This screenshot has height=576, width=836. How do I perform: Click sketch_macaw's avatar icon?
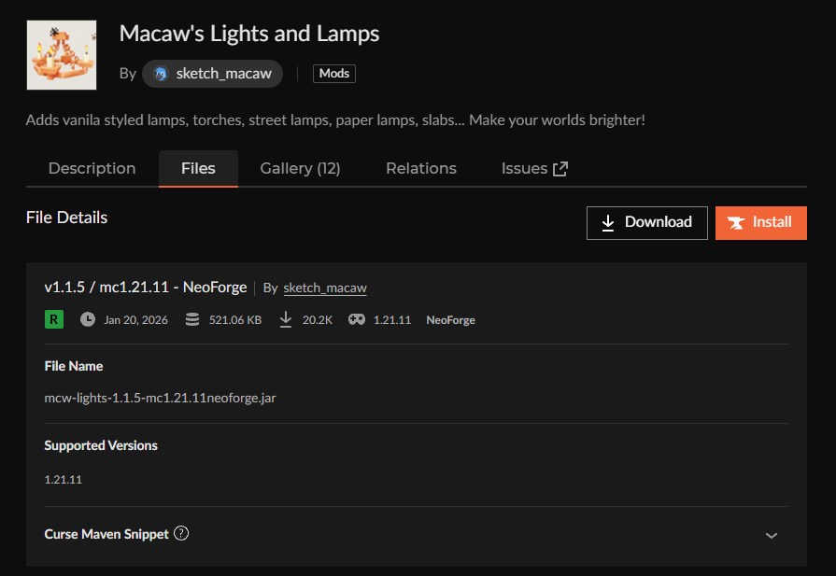coord(160,73)
